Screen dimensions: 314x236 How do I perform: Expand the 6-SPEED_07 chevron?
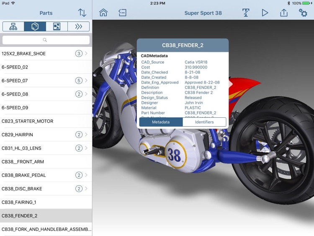pos(86,80)
